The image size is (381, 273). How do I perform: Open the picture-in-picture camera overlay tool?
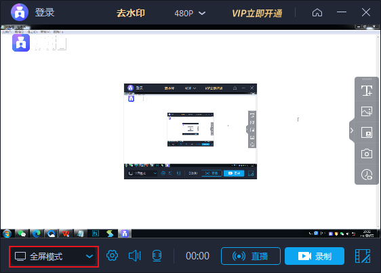tap(366, 132)
